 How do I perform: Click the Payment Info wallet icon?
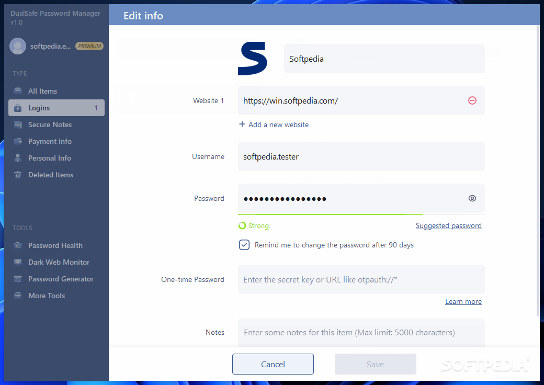point(18,141)
